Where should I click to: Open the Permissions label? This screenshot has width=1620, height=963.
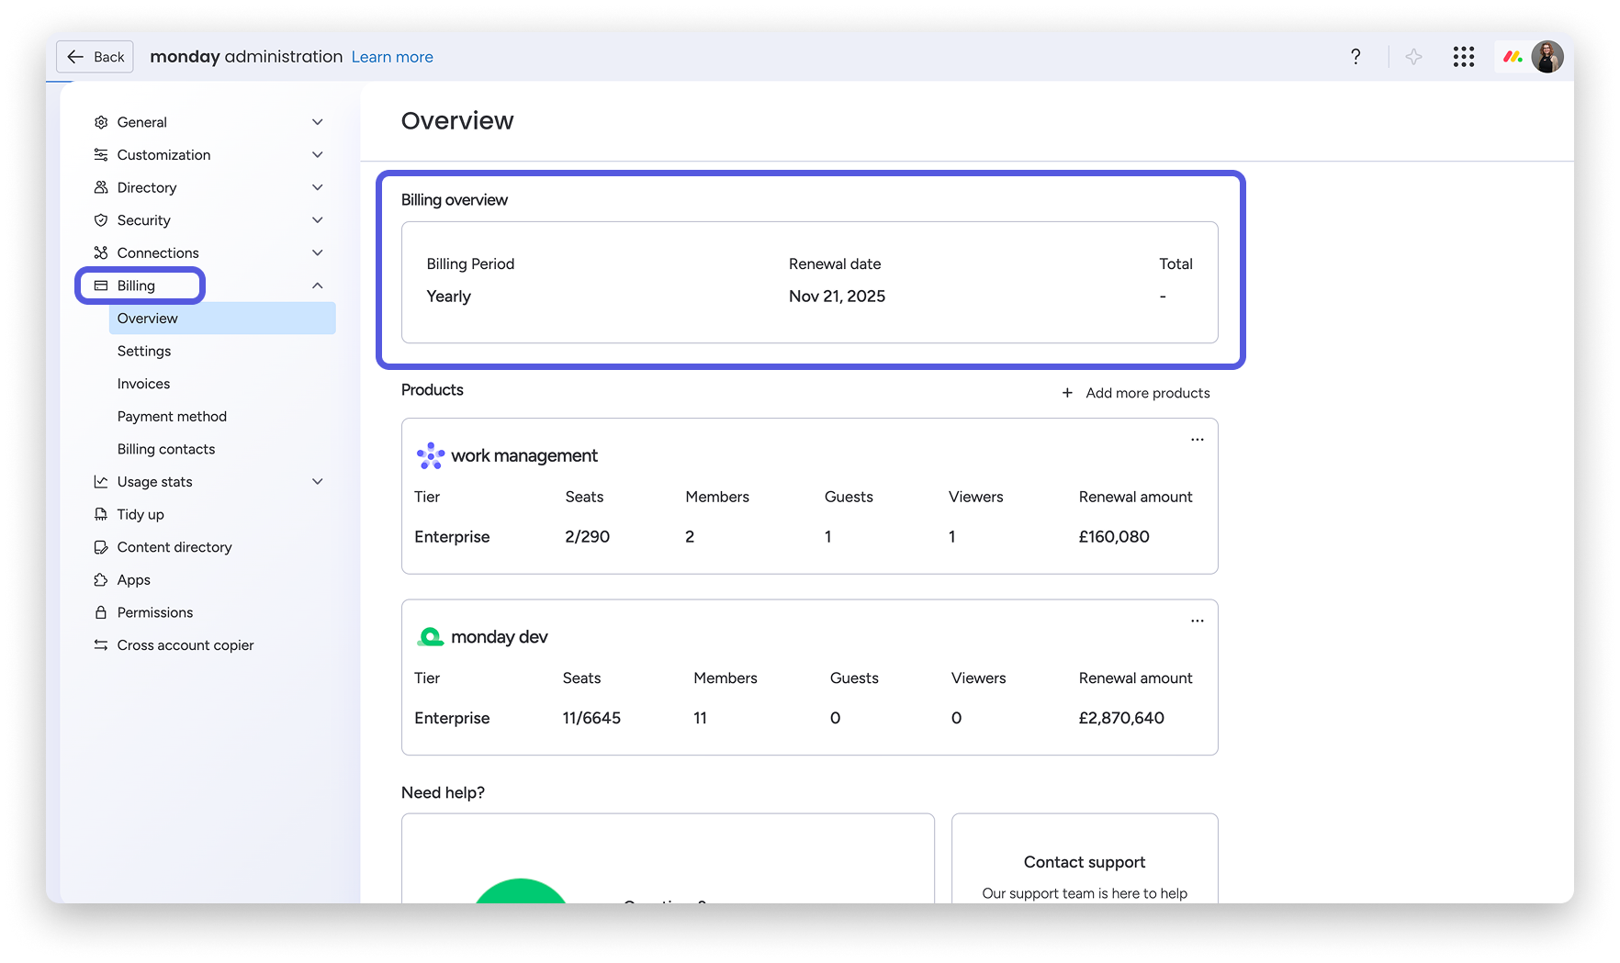pos(155,612)
